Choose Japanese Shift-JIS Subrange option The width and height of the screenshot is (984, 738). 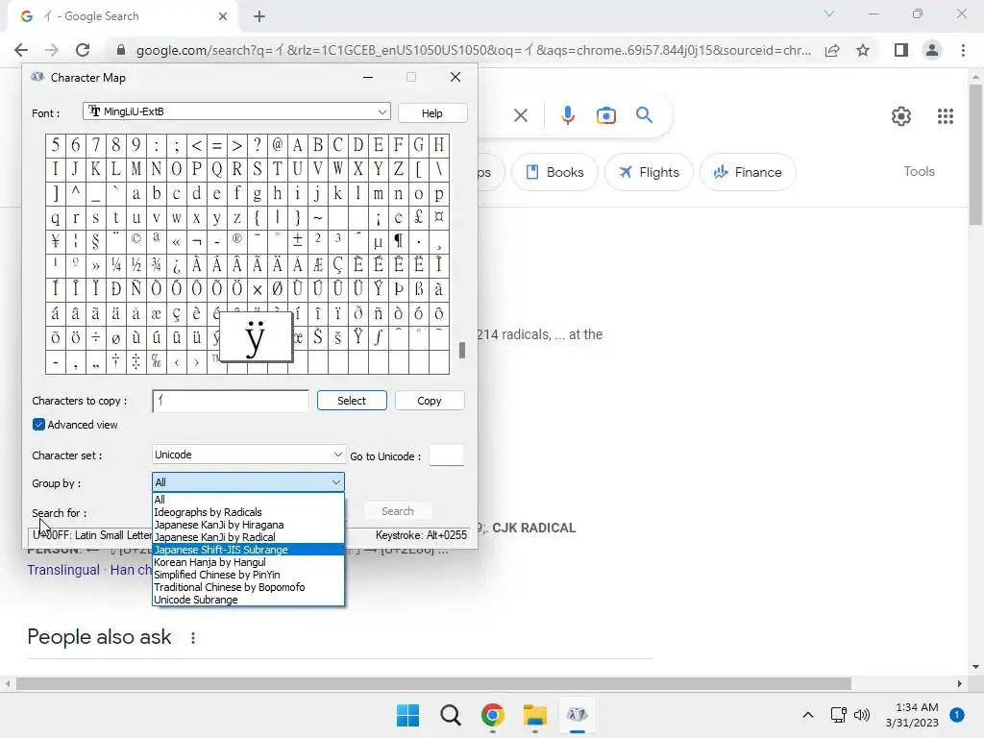tap(248, 550)
